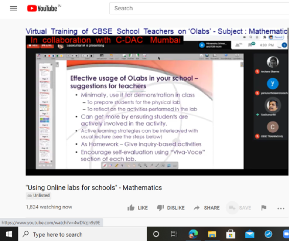Open the three-dot more actions menu

(x=281, y=208)
